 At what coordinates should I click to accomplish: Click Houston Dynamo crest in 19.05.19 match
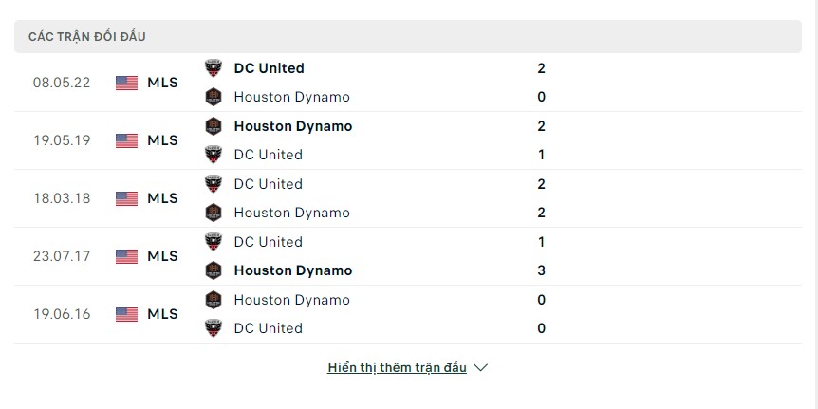coord(214,126)
